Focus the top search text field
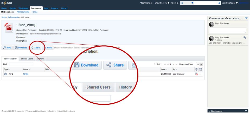Viewport: 250px width, 113px height. (x=206, y=3)
